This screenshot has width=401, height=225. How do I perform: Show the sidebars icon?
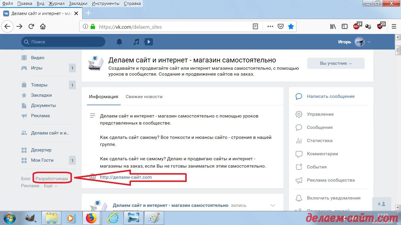tap(345, 26)
